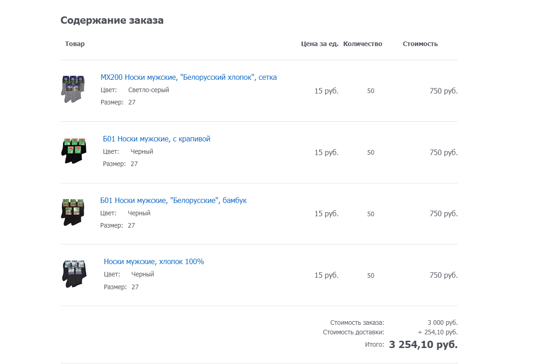Click quantity 50 in the MX200 row
Viewport: 544px width, 364px height.
pyautogui.click(x=370, y=91)
